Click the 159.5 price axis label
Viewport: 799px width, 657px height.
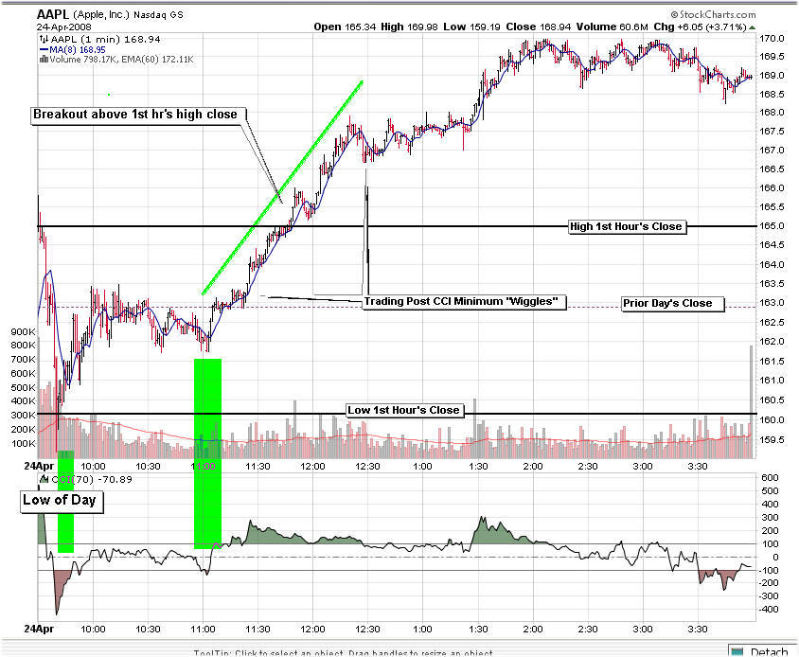tap(772, 439)
